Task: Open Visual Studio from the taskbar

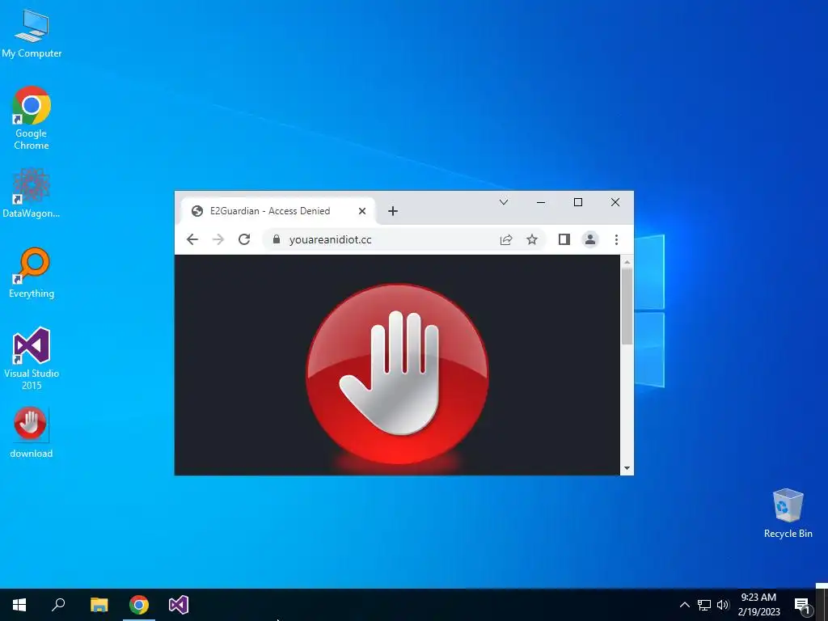Action: [179, 605]
